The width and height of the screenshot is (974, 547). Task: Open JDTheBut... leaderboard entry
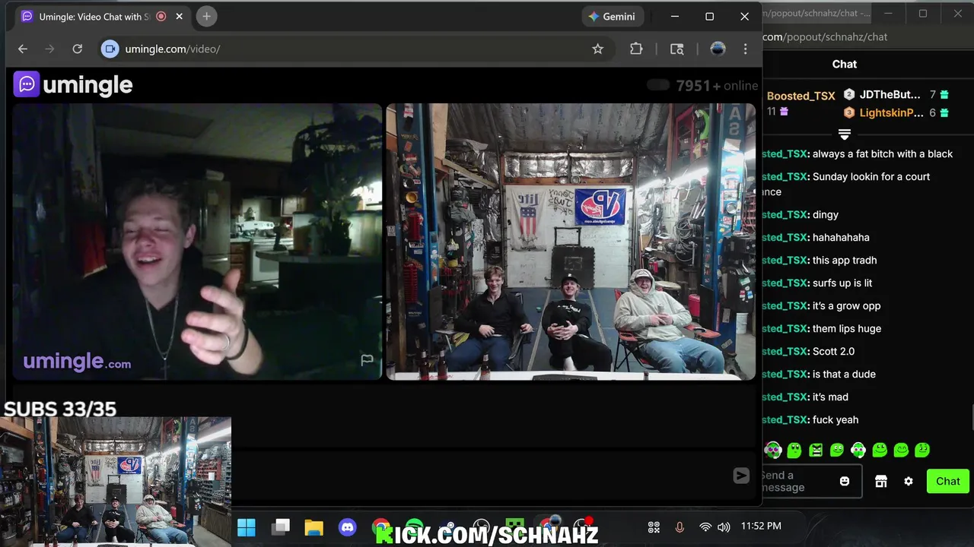(890, 95)
